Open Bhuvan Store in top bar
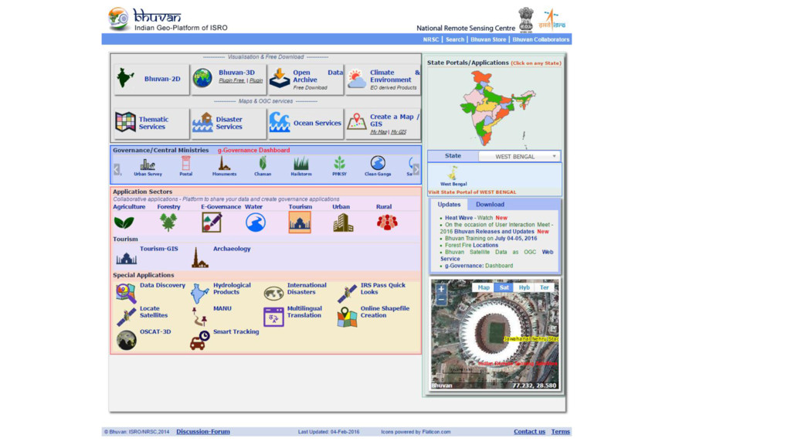 click(488, 39)
